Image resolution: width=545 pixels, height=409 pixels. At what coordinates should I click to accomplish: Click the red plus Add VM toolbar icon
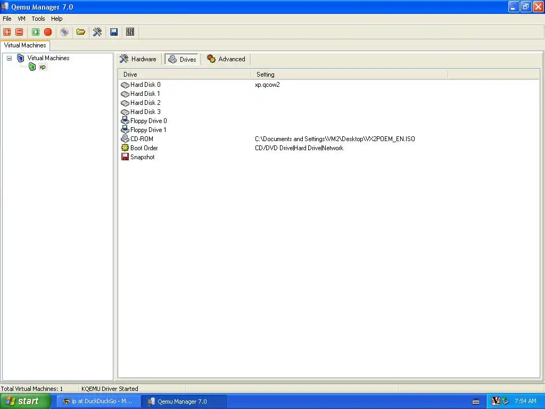tap(7, 32)
